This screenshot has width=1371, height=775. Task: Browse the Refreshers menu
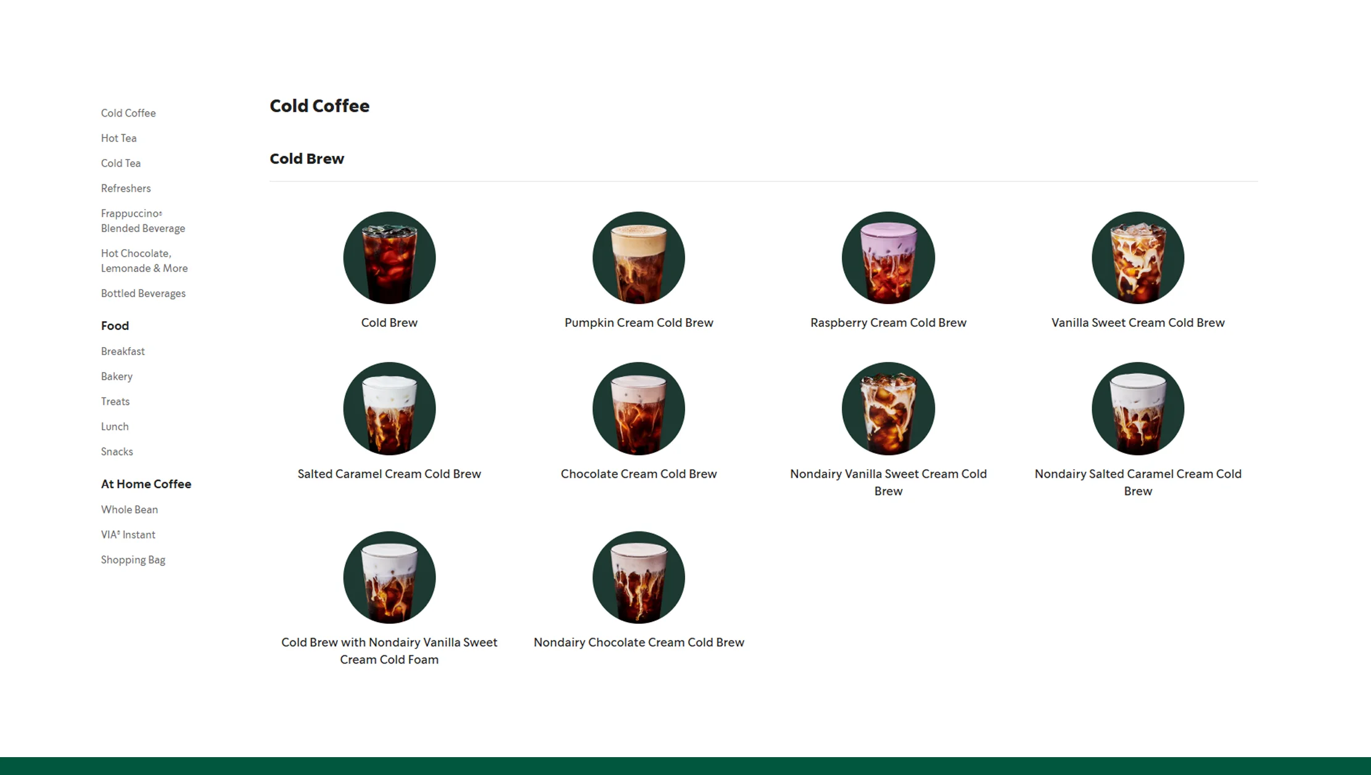coord(126,188)
